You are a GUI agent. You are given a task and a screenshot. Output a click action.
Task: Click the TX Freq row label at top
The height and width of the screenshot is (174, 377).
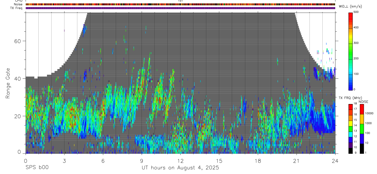pos(16,8)
